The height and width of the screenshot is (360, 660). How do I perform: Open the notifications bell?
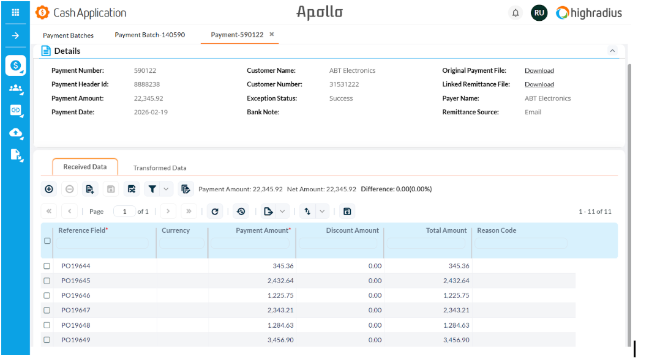516,13
